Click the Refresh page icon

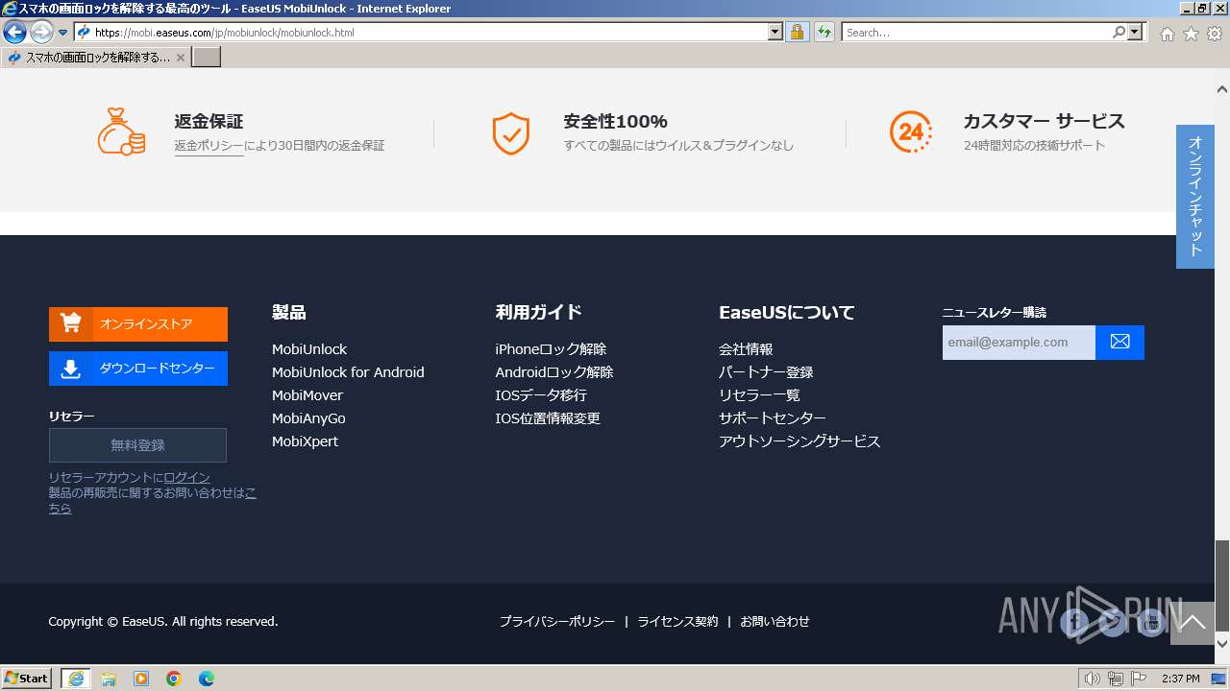coord(824,32)
